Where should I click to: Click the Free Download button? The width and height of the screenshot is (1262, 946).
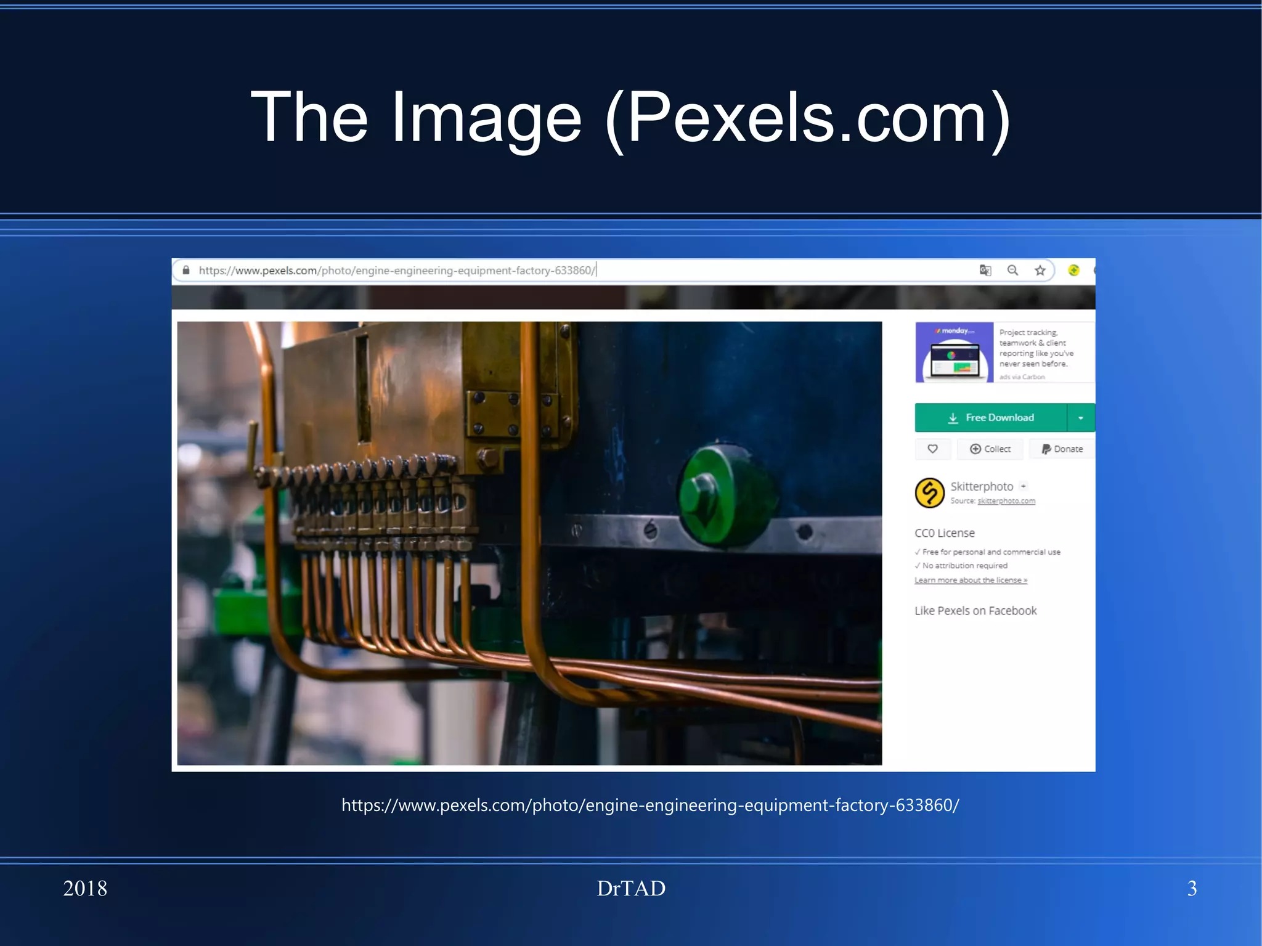point(990,418)
